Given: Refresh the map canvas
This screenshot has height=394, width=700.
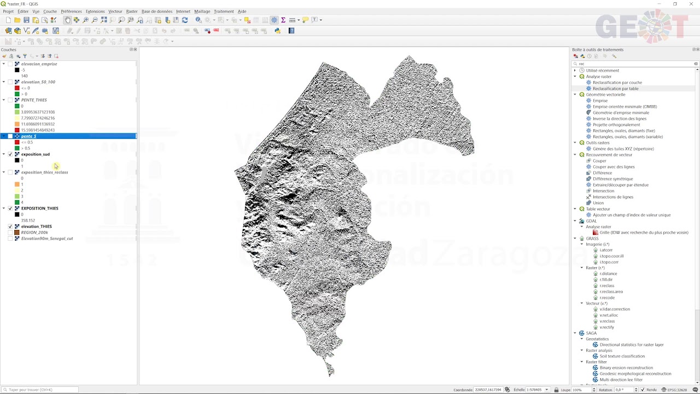Looking at the screenshot, I should [185, 20].
